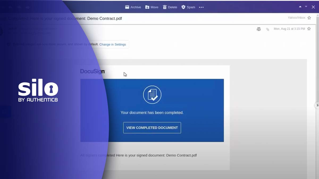Mark the message as Spam

[x=188, y=7]
